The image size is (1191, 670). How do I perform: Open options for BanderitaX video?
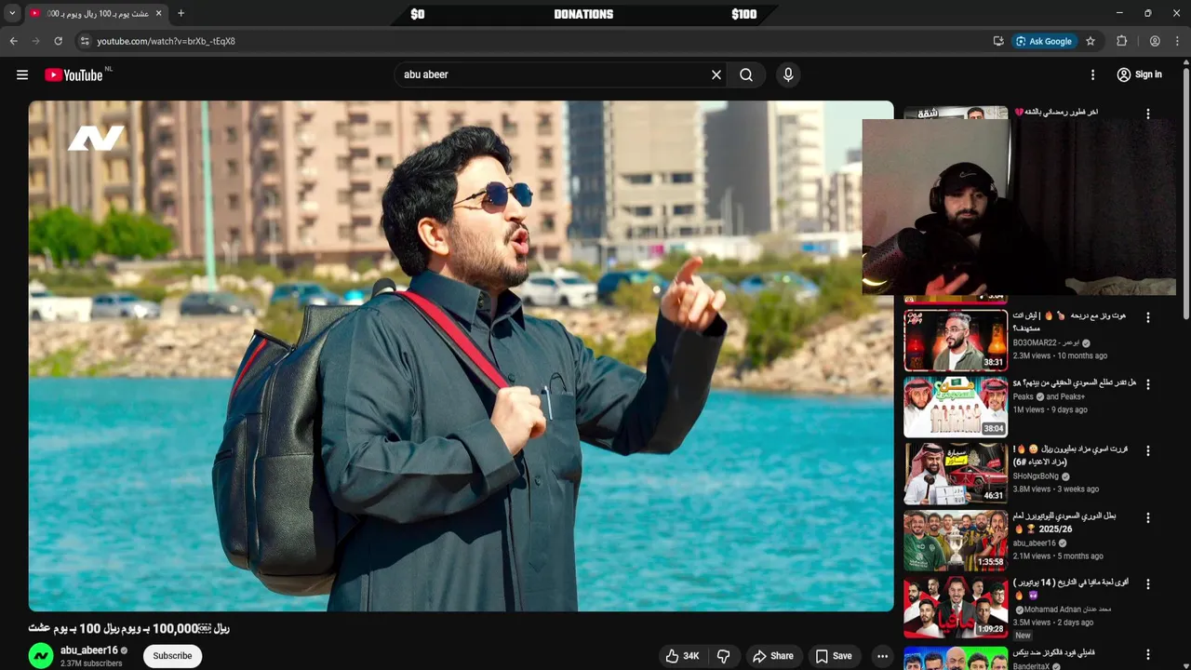coord(1147,655)
